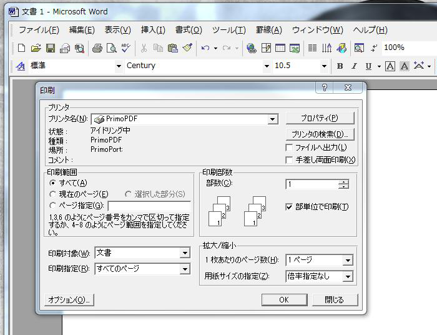The image size is (437, 335).
Task: Click the Format Painter brush icon
Action: point(187,48)
